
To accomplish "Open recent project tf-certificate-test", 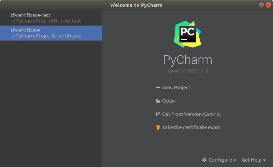I will [51, 18].
